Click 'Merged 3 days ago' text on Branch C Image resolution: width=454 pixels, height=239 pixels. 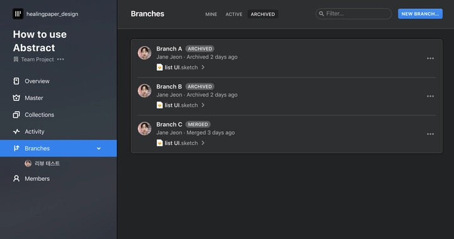coord(211,132)
